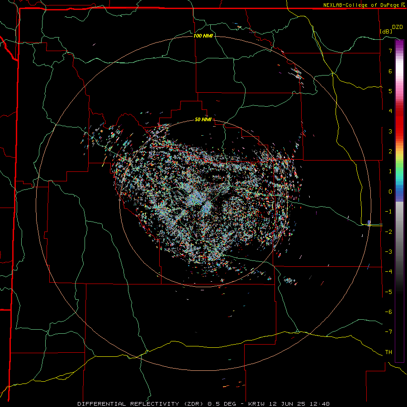Click the -4 value on the scale
The height and width of the screenshot is (407, 407).
388,272
